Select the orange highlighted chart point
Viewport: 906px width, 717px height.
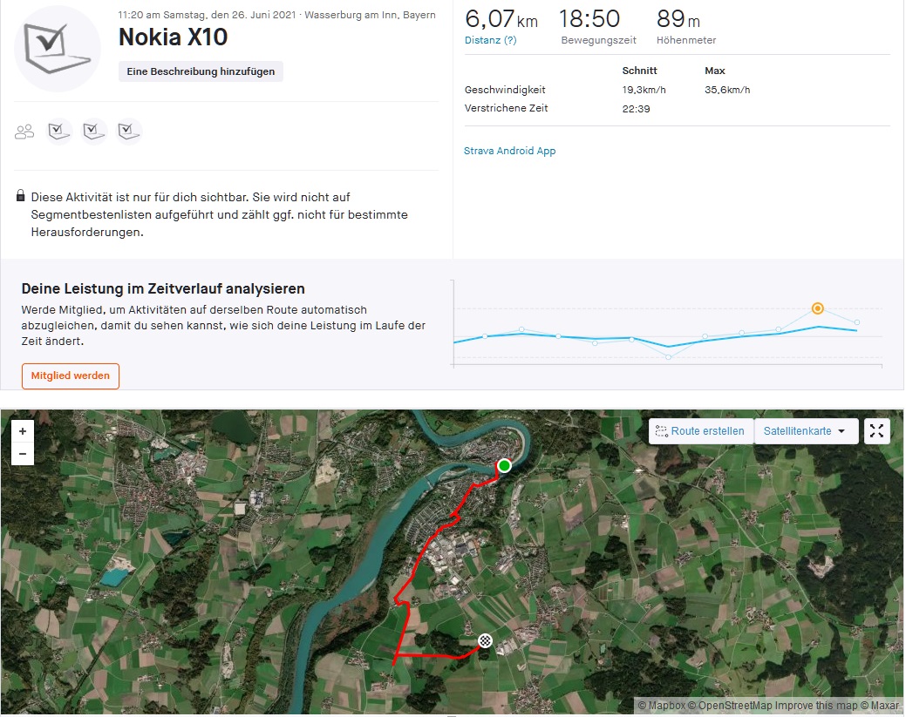[817, 308]
